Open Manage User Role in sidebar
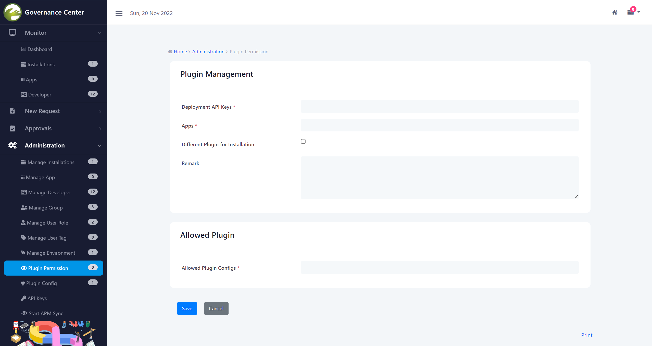 coord(47,223)
